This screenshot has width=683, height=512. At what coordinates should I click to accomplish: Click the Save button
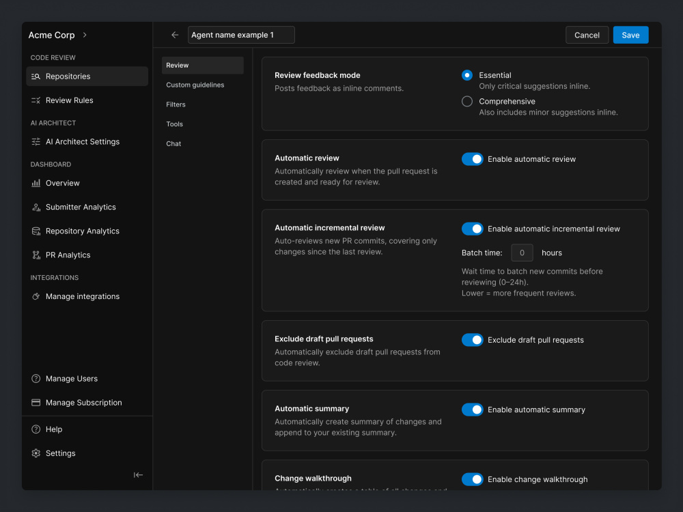[630, 35]
